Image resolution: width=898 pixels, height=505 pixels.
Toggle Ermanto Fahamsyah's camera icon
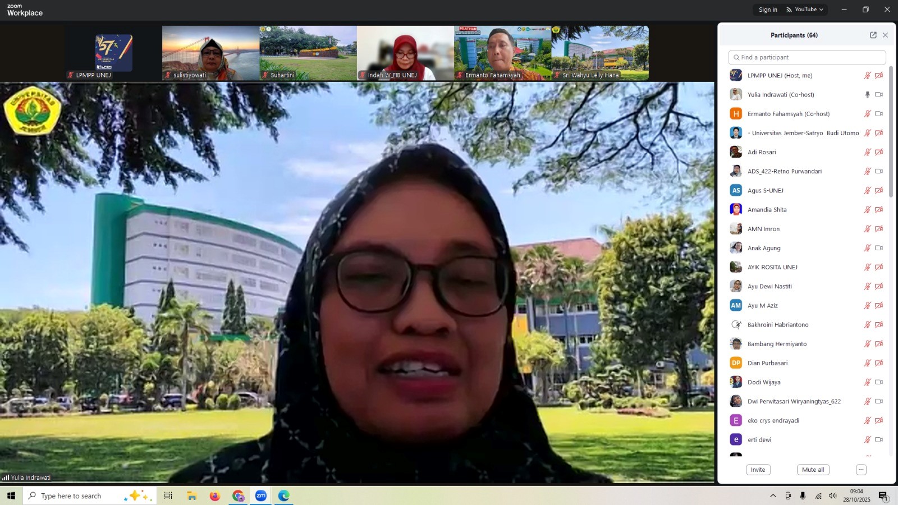879,114
